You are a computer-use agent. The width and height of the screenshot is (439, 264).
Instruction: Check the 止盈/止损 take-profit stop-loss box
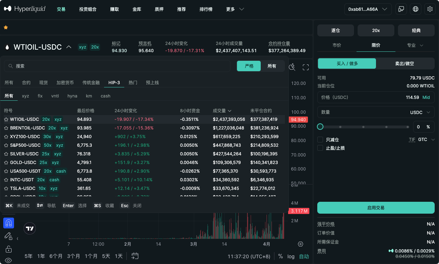point(320,147)
